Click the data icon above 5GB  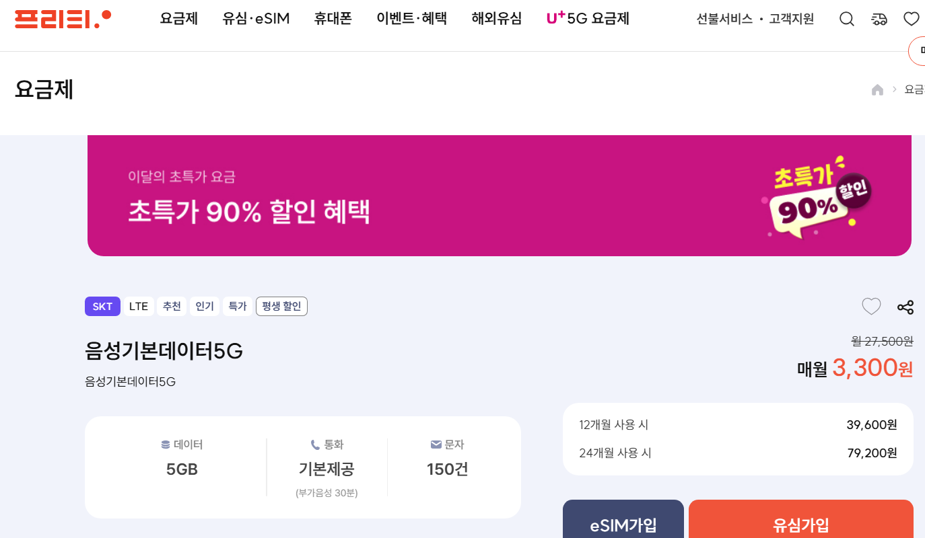(x=164, y=444)
